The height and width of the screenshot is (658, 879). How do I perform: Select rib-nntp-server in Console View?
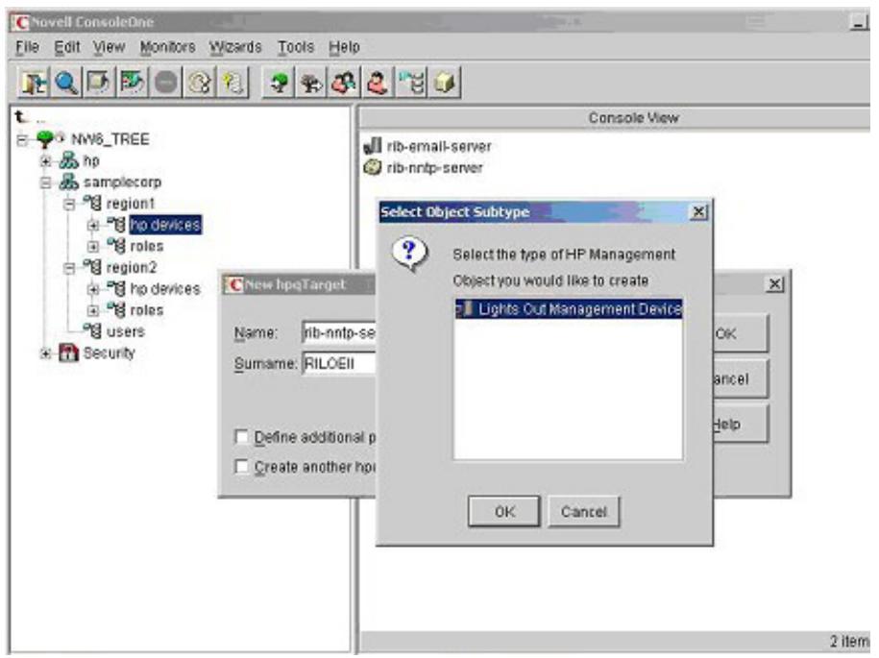pos(434,167)
